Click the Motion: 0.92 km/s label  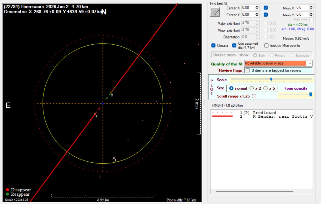coord(296,39)
